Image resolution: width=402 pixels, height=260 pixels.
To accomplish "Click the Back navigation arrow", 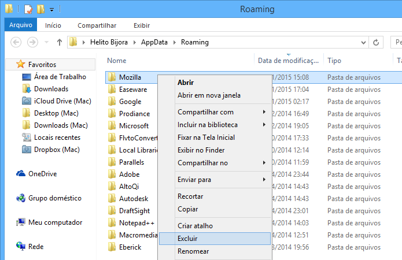I will [16, 42].
